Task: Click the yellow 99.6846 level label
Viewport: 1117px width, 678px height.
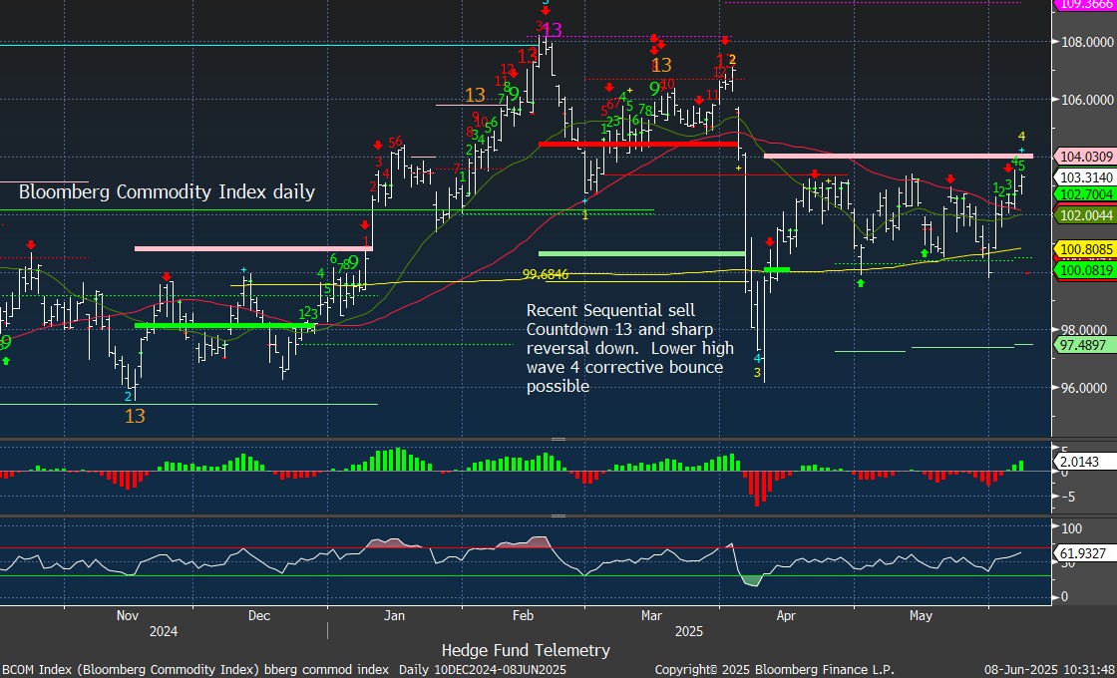Action: pyautogui.click(x=546, y=273)
